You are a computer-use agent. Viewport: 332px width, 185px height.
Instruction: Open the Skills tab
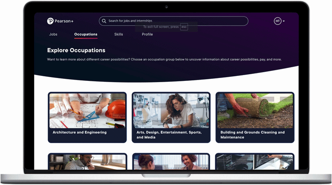click(119, 34)
